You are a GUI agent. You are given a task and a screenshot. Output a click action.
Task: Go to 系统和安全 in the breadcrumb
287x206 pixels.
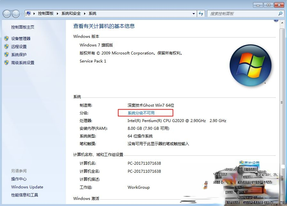[72, 13]
